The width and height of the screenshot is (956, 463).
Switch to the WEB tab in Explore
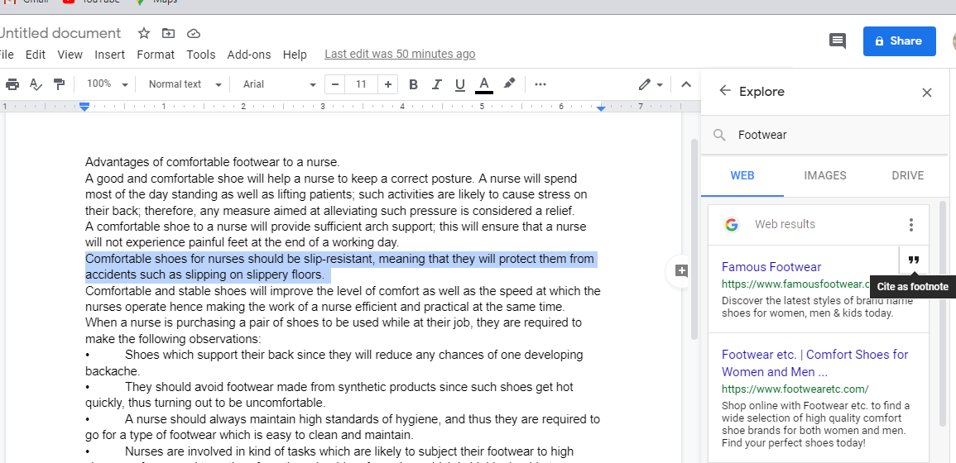click(742, 175)
